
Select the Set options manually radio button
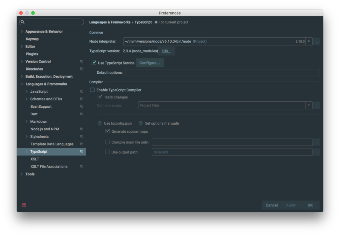tap(140, 123)
